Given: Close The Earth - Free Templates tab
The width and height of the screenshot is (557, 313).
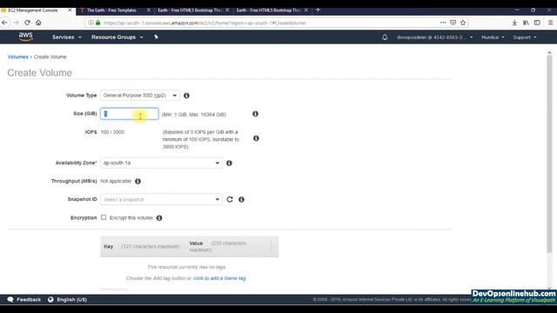Looking at the screenshot, I should tap(149, 10).
